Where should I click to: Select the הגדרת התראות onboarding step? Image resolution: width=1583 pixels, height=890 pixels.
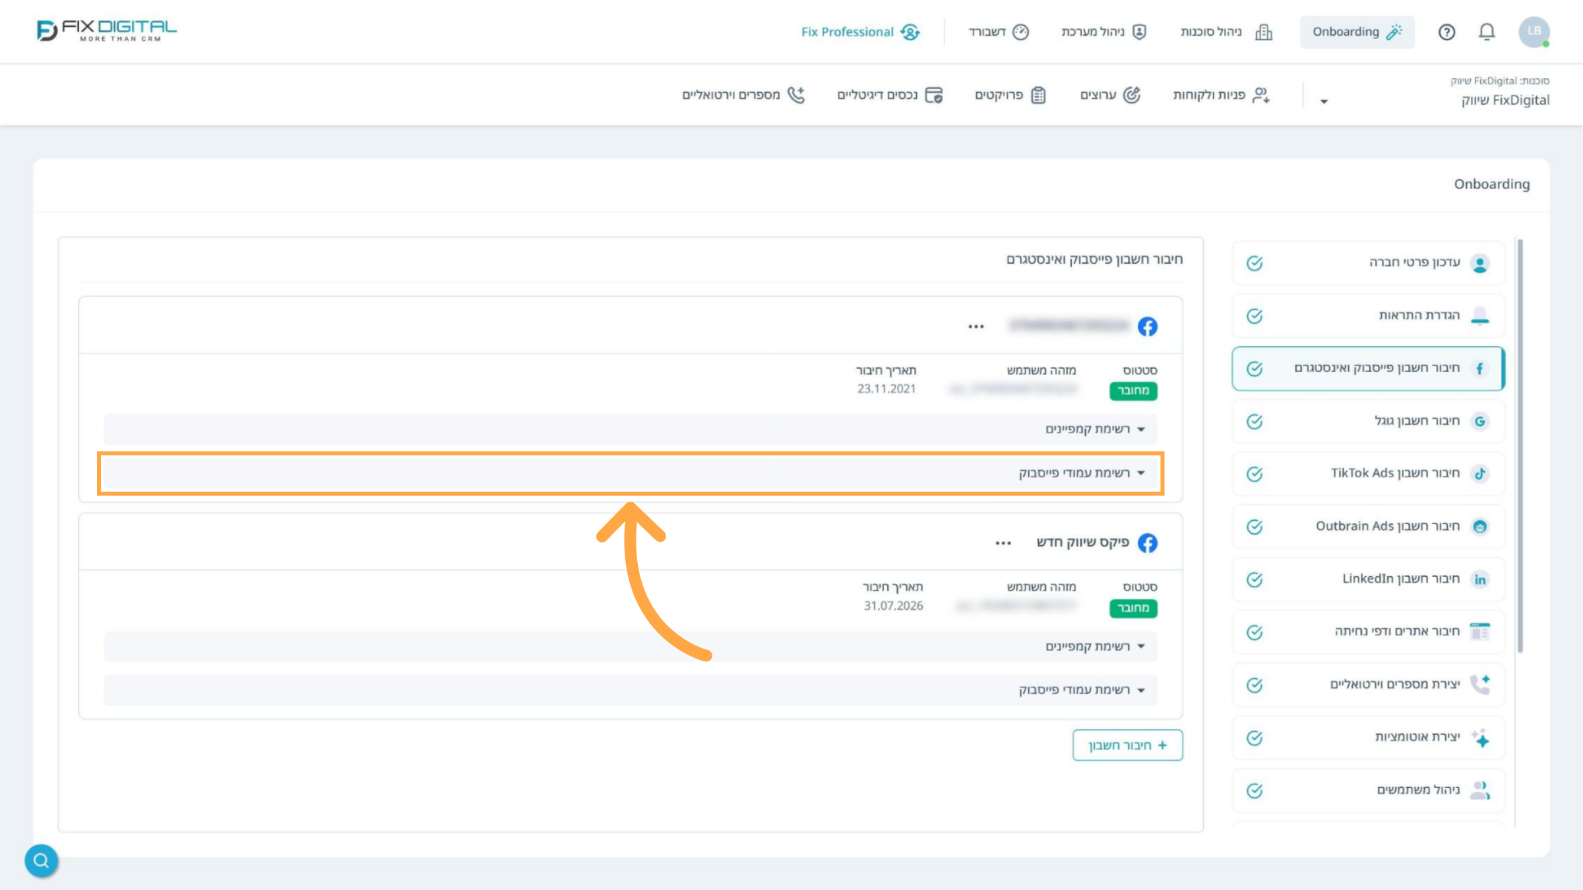pos(1368,316)
